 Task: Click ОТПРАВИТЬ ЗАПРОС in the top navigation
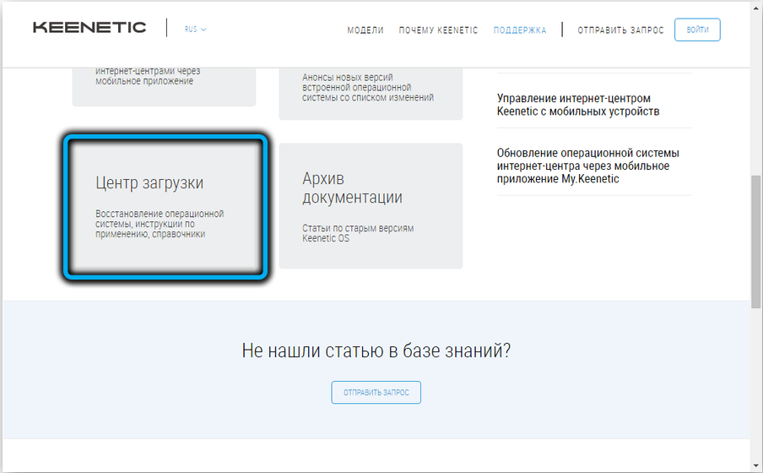pyautogui.click(x=620, y=30)
